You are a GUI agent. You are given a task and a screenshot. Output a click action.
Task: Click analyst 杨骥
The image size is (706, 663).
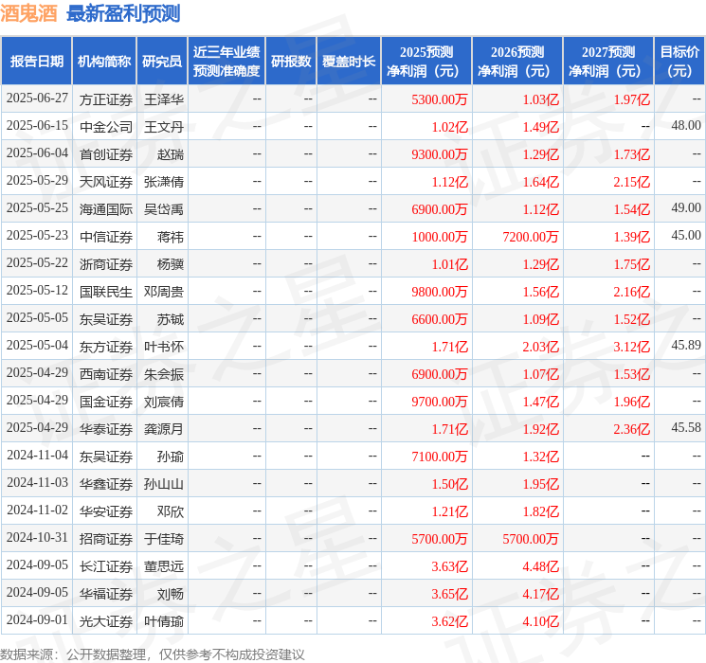coord(171,264)
